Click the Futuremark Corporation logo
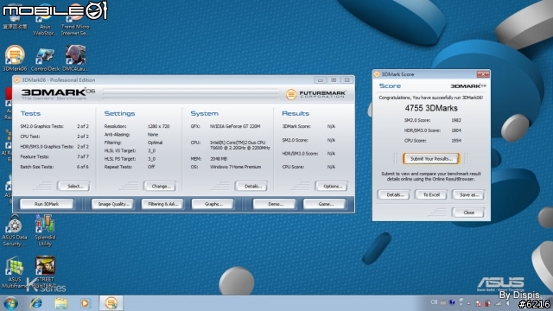The width and height of the screenshot is (553, 311). pyautogui.click(x=315, y=94)
